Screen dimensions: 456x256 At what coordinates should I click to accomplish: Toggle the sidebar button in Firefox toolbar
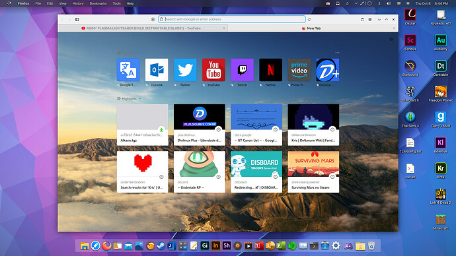[77, 19]
